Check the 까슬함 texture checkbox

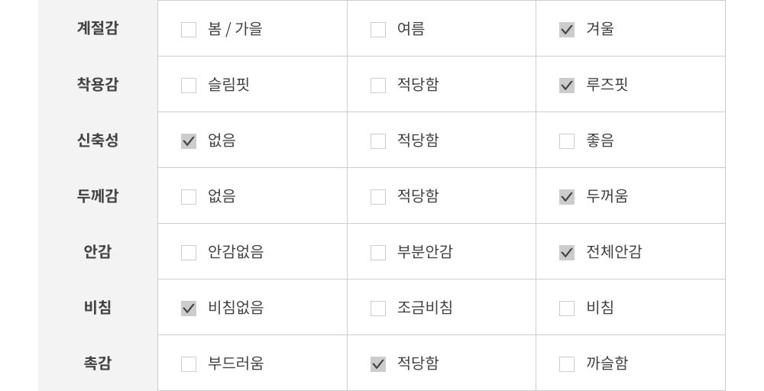point(567,364)
